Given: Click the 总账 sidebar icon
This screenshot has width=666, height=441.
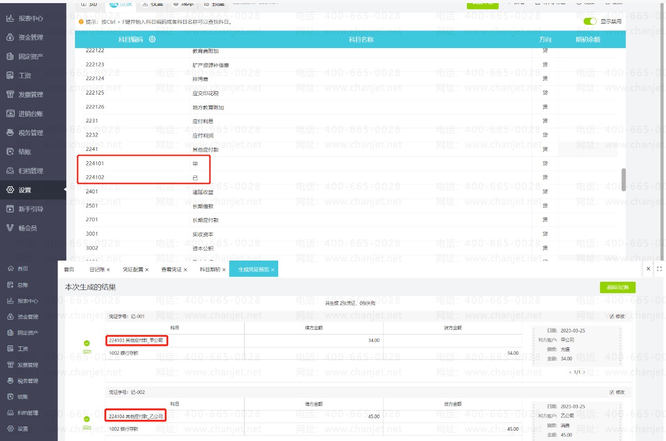Looking at the screenshot, I should (10, 285).
